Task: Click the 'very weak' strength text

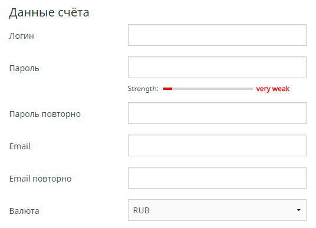Action: 273,89
